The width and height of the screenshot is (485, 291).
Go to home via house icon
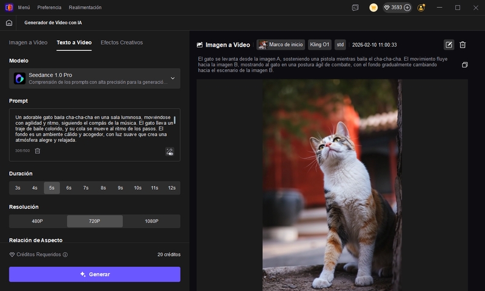point(9,22)
